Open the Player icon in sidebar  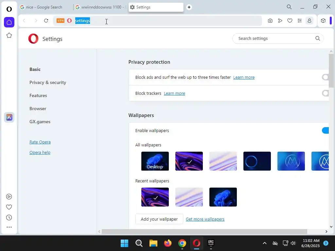(x=9, y=196)
